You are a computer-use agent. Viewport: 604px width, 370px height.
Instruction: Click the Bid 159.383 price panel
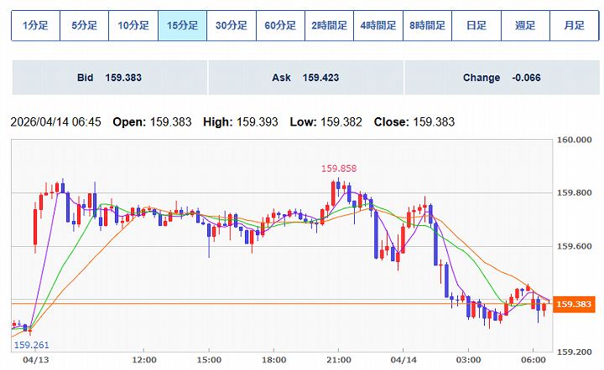(x=109, y=78)
